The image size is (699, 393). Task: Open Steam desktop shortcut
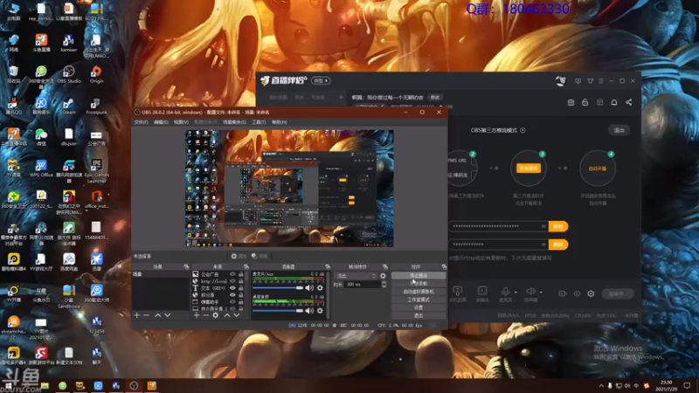69,106
